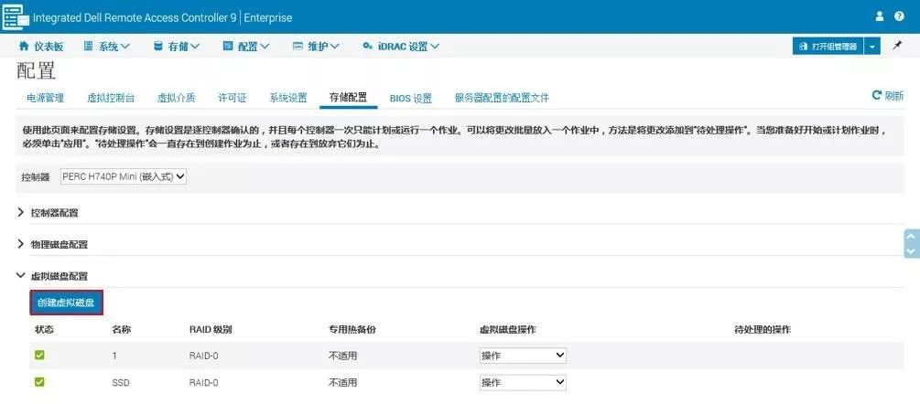Viewport: 920px width, 404px height.
Task: Open the 配置 menu
Action: click(x=246, y=47)
